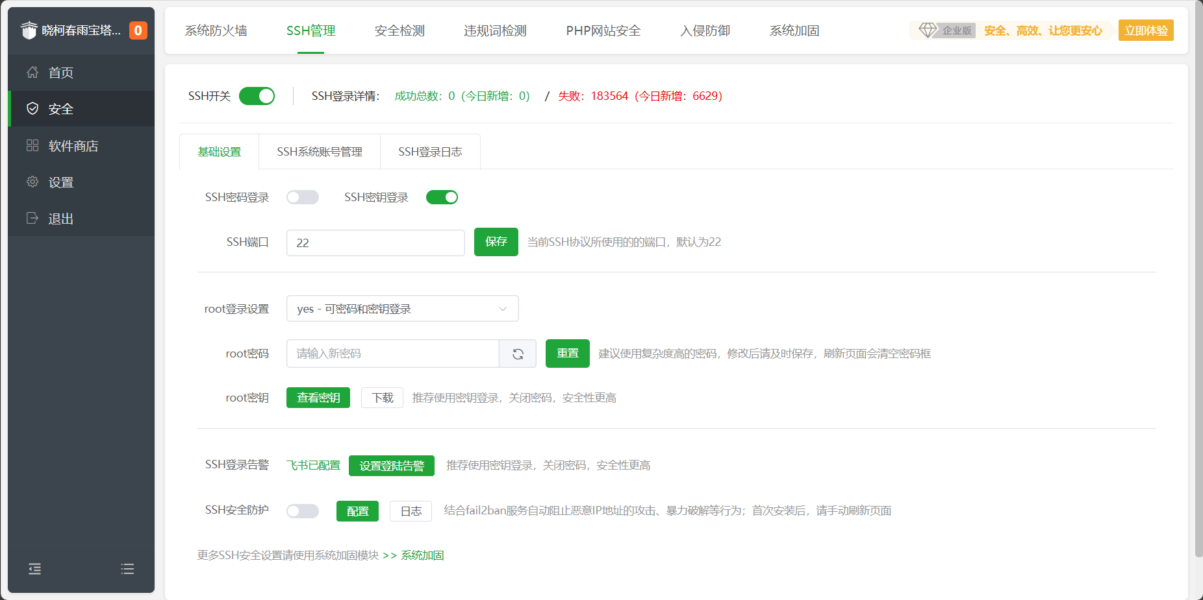Generate a random root password with refresh icon
1203x600 pixels.
(x=518, y=354)
